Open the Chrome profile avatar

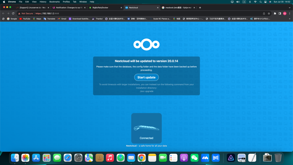(x=285, y=13)
